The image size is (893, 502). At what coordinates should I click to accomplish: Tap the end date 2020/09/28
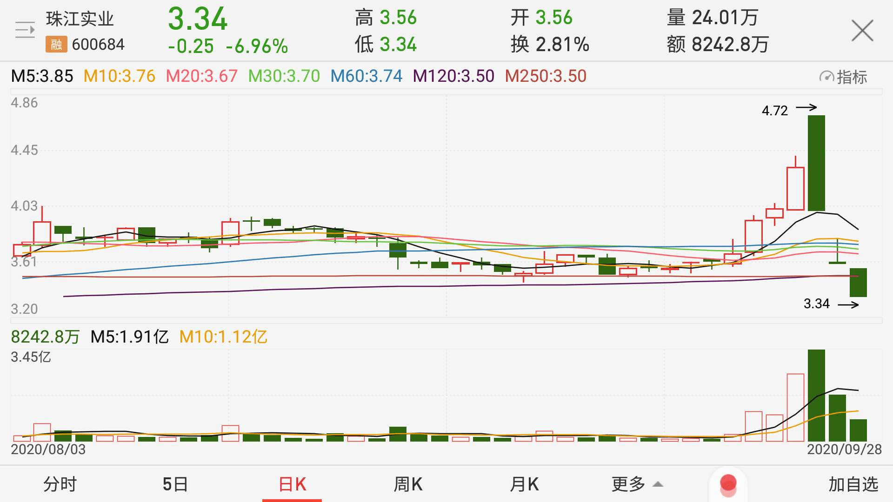(x=844, y=449)
